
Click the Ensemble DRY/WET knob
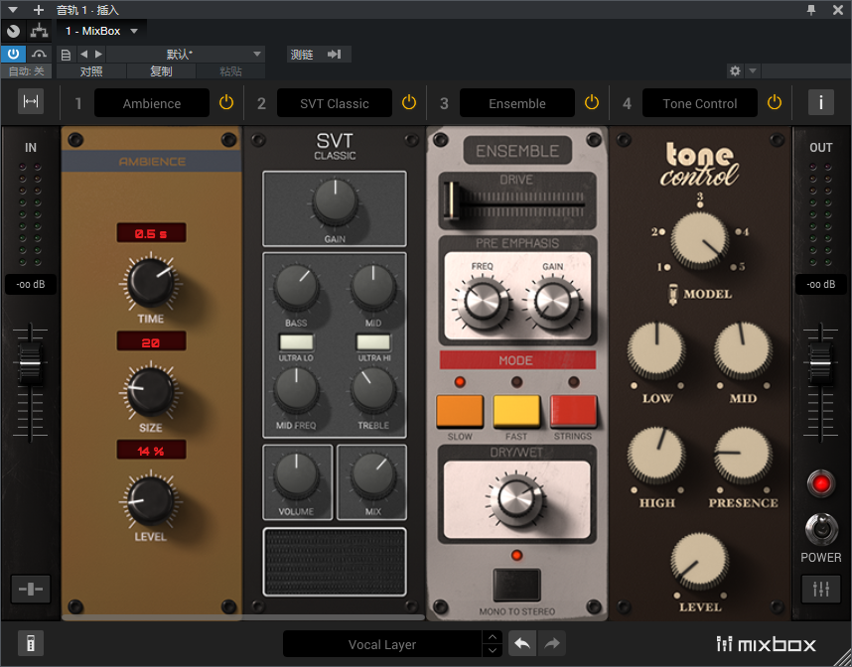(x=516, y=498)
